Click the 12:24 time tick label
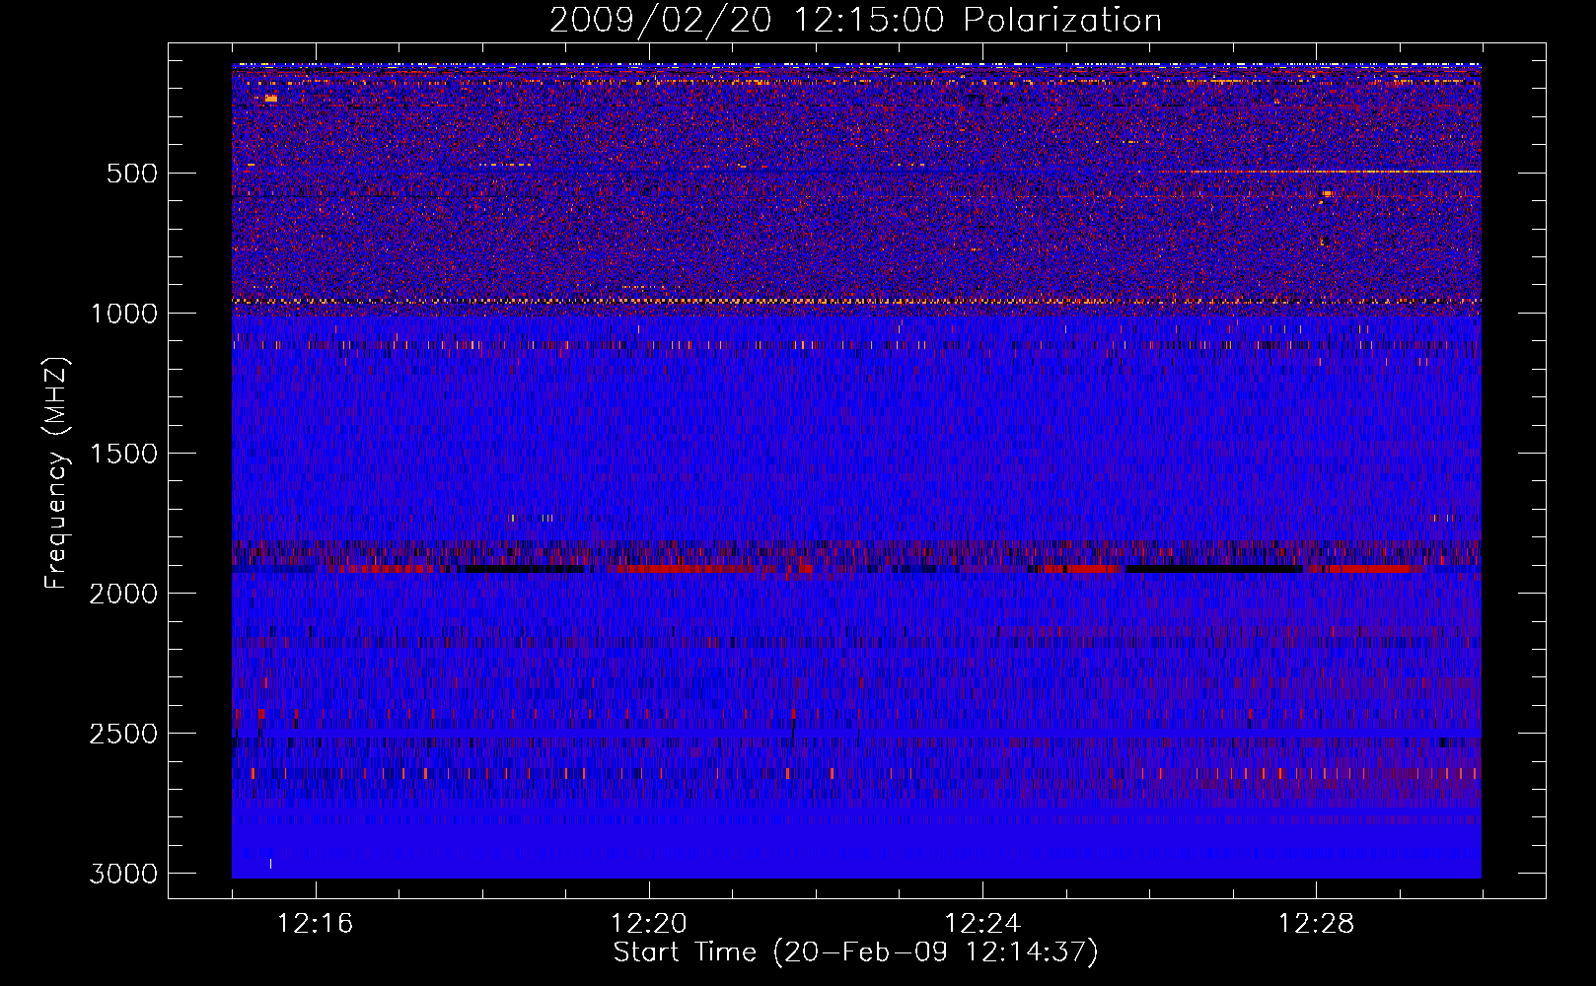The image size is (1596, 986). pyautogui.click(x=982, y=924)
